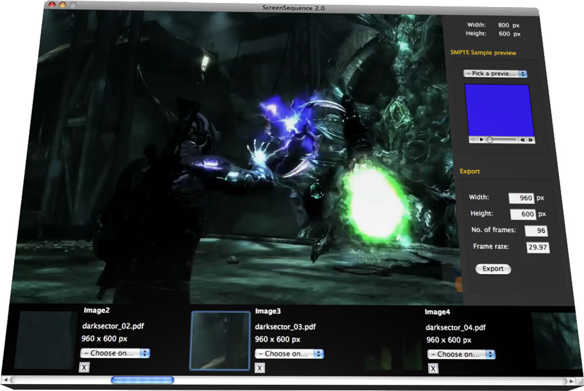Click the 'Frame rate:' label
584x391 pixels.
(x=491, y=246)
